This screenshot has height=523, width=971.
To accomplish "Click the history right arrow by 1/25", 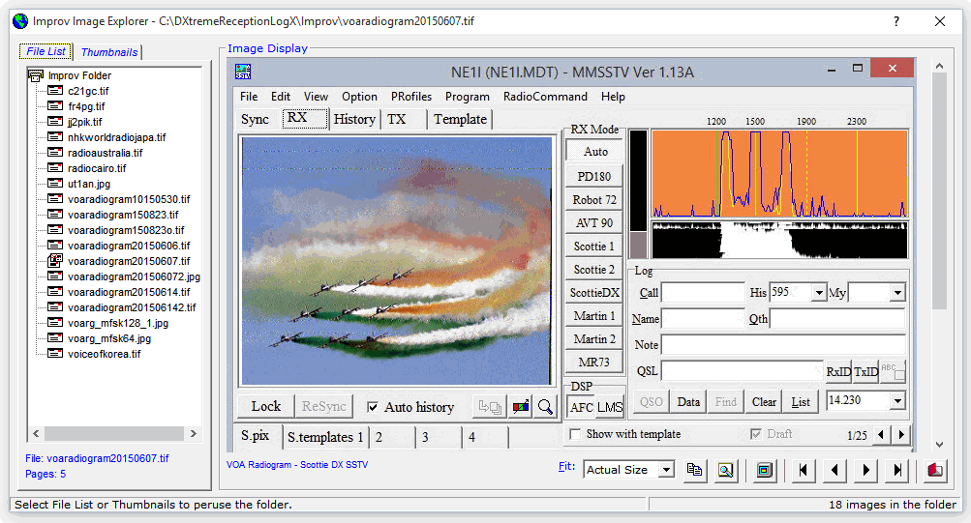I will (901, 435).
